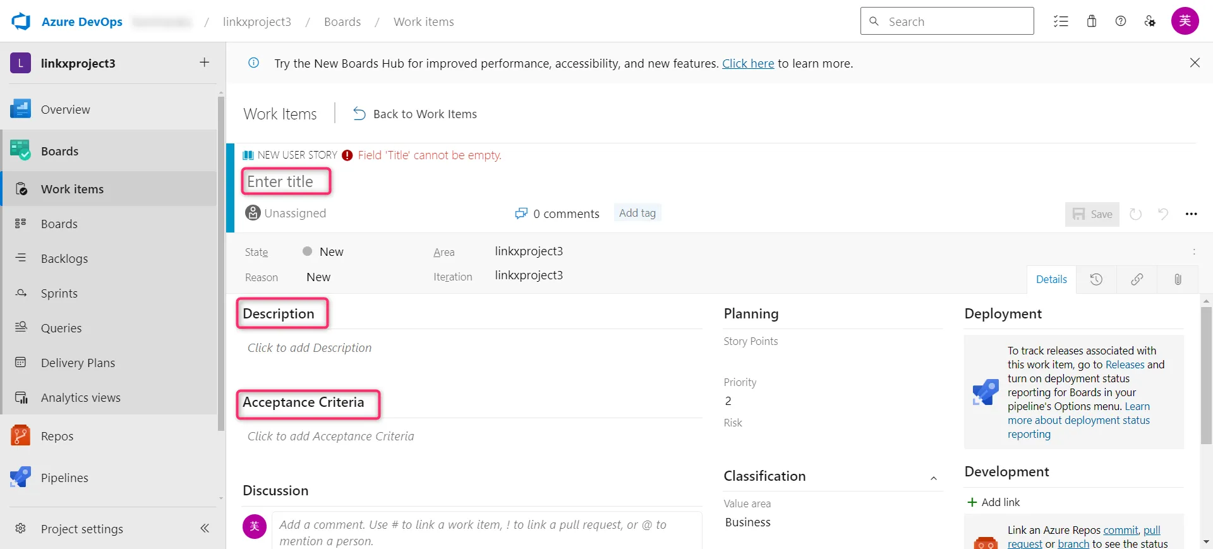
Task: Click Back to Work Items
Action: tap(414, 114)
